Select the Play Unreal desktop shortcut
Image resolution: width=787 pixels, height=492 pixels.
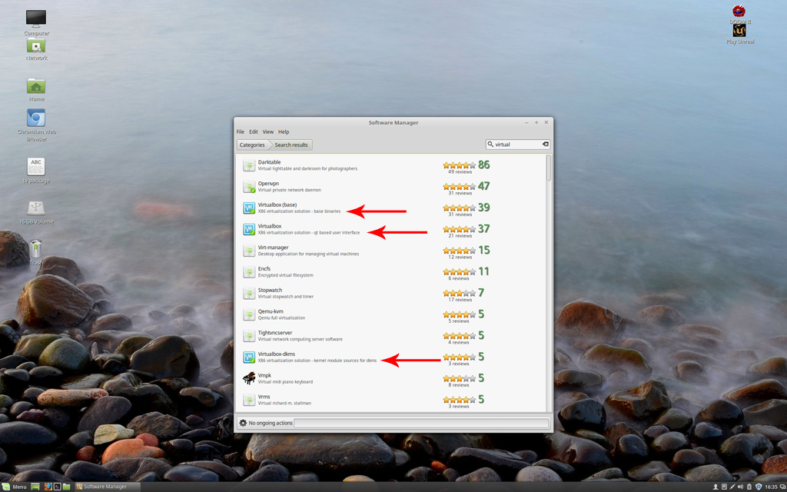(739, 30)
